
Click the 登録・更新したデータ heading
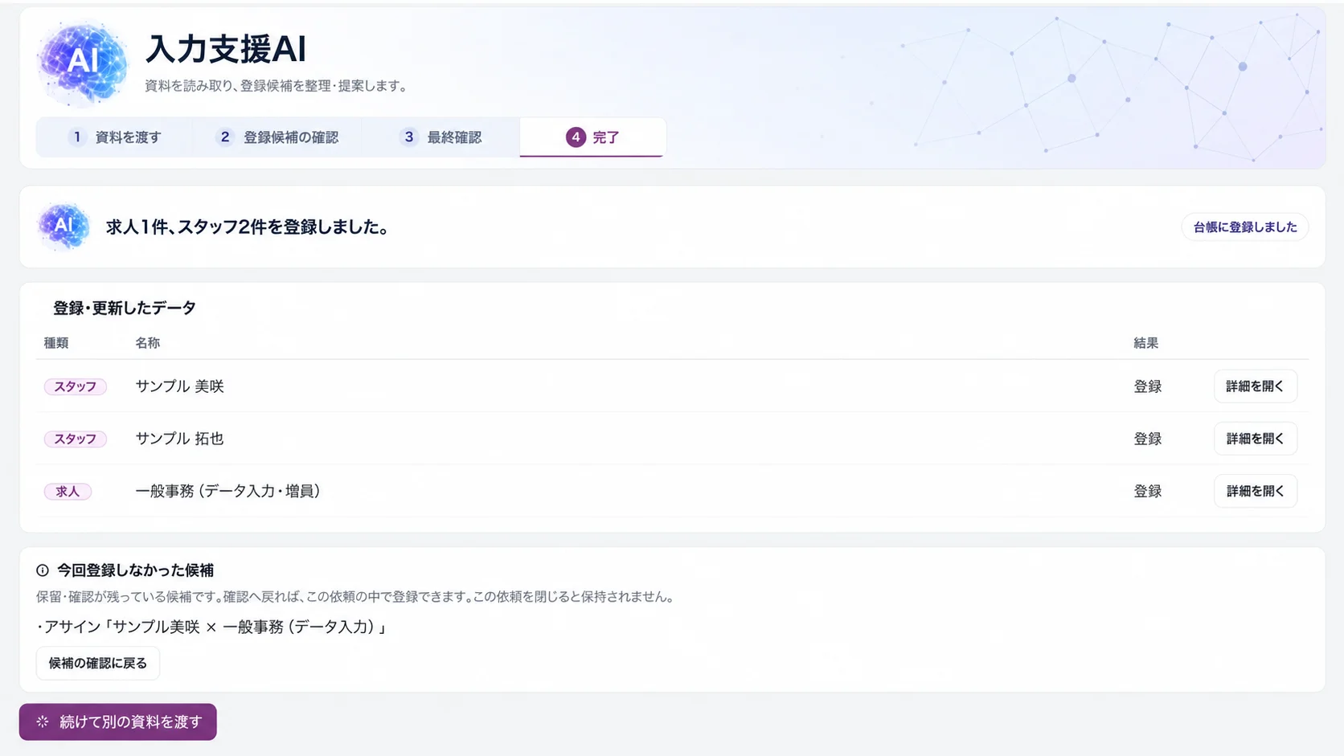coord(125,308)
